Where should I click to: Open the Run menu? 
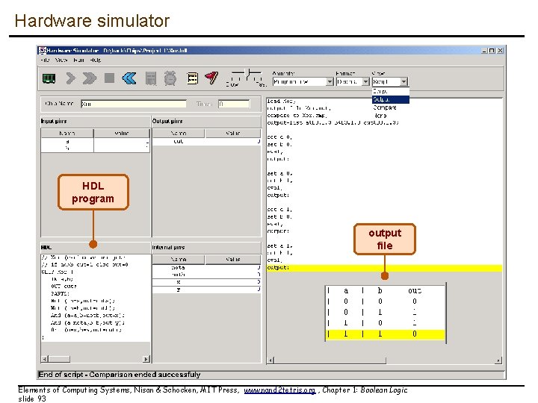(x=78, y=60)
